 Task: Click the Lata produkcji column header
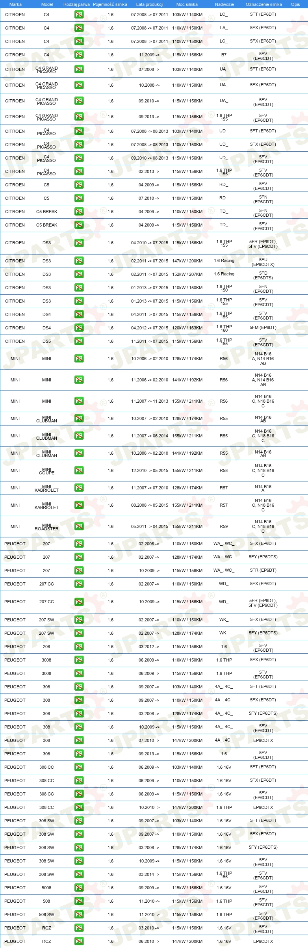point(150,4)
